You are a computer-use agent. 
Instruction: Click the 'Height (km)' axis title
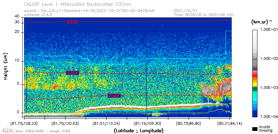point(6,66)
